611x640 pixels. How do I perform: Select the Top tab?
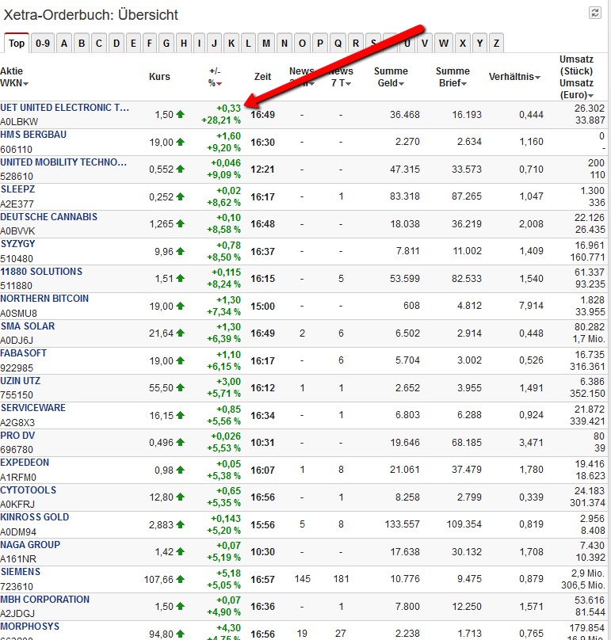17,43
